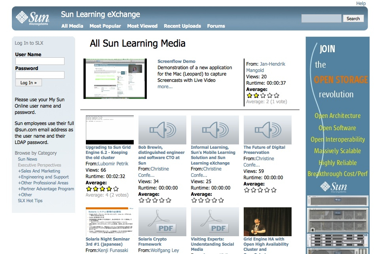Screen dimensions: 381x254
Task: Click speaker icon for Future of Digital Preservation
Action: click(x=267, y=129)
